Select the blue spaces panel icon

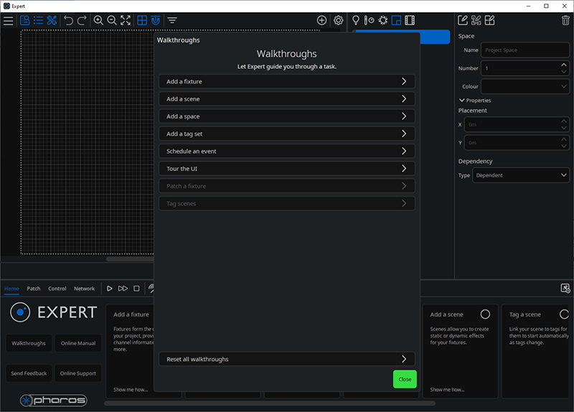tap(396, 20)
